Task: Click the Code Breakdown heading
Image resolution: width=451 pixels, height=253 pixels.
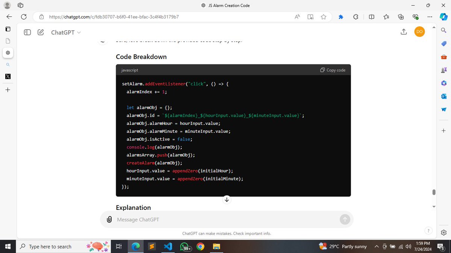Action: 141,57
